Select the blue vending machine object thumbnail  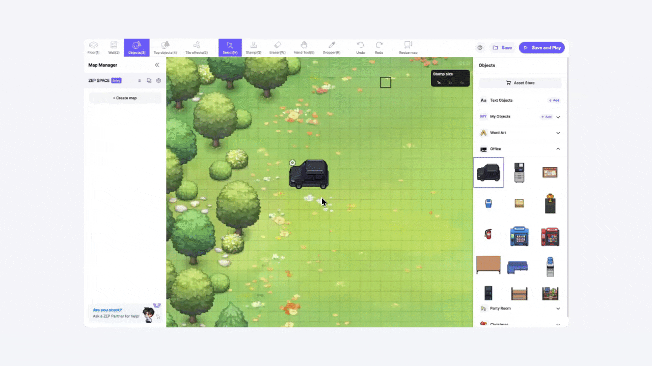tap(519, 236)
